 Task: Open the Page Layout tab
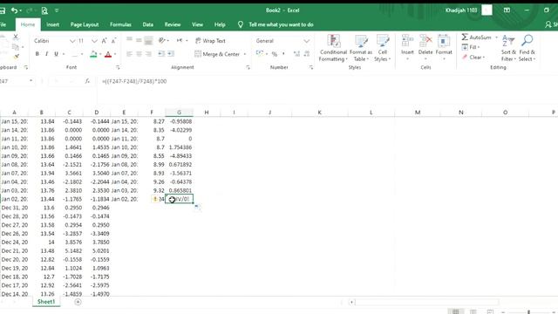point(85,24)
